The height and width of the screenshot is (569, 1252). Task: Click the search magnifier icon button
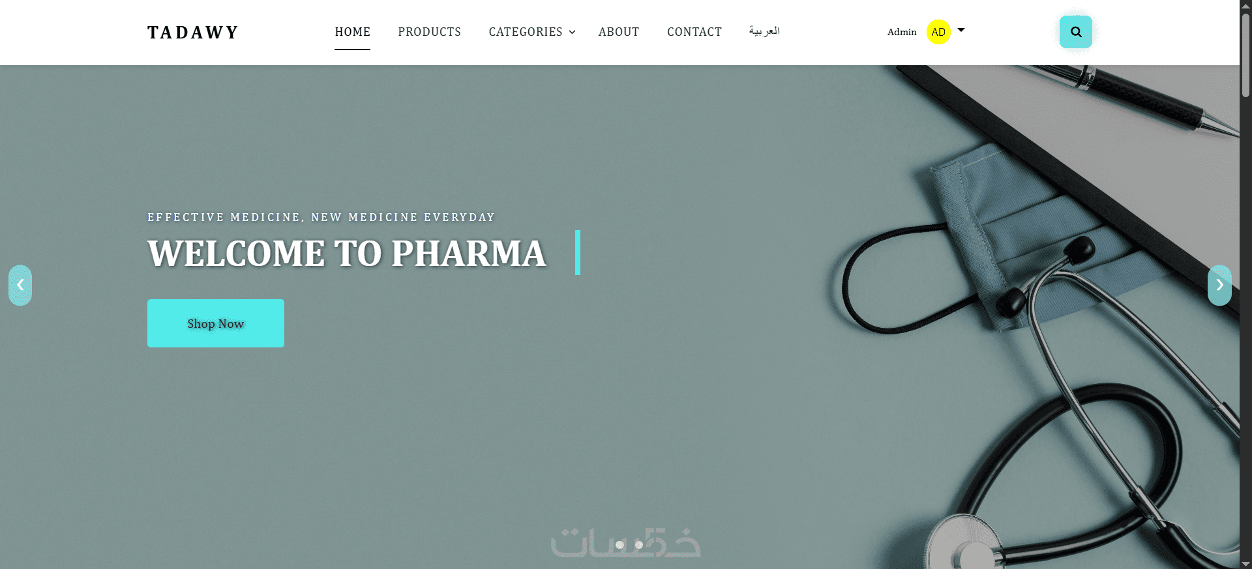(x=1075, y=32)
